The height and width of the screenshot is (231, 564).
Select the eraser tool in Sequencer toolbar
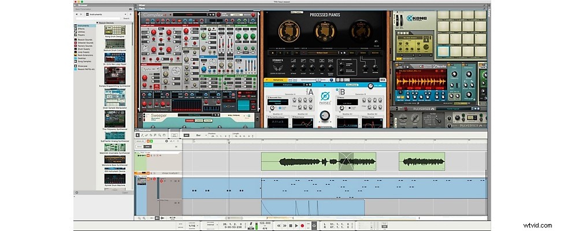[146, 135]
